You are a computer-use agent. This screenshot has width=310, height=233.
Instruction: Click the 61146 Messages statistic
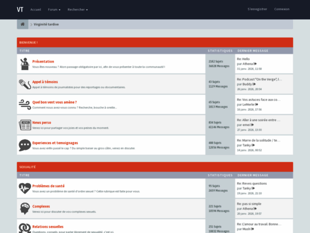pos(219,127)
